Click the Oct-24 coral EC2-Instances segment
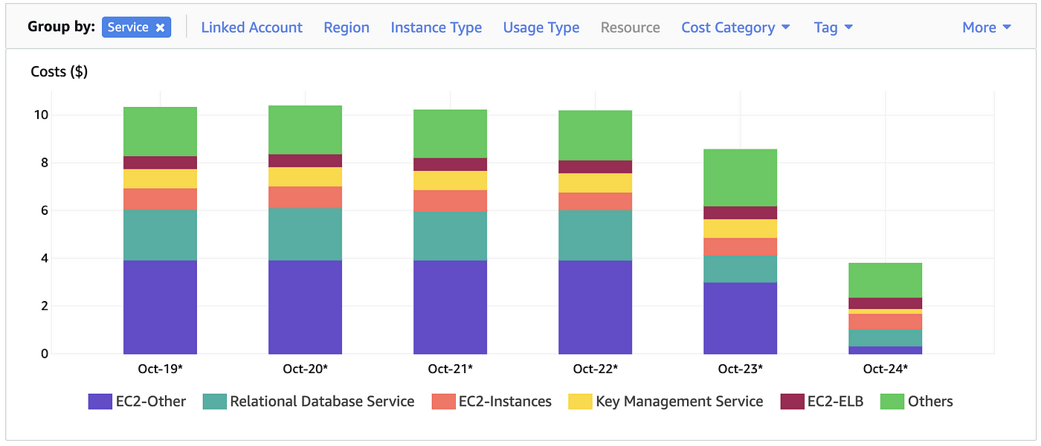This screenshot has height=446, width=1041. click(886, 322)
